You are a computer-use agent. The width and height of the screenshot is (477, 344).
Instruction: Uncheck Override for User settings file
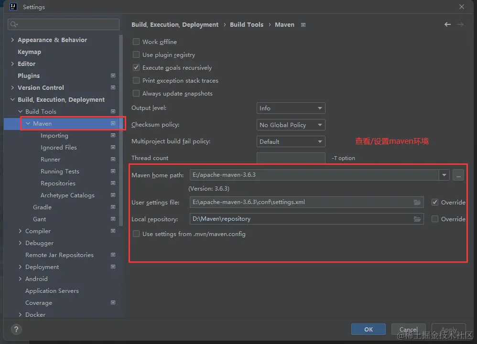click(x=435, y=202)
